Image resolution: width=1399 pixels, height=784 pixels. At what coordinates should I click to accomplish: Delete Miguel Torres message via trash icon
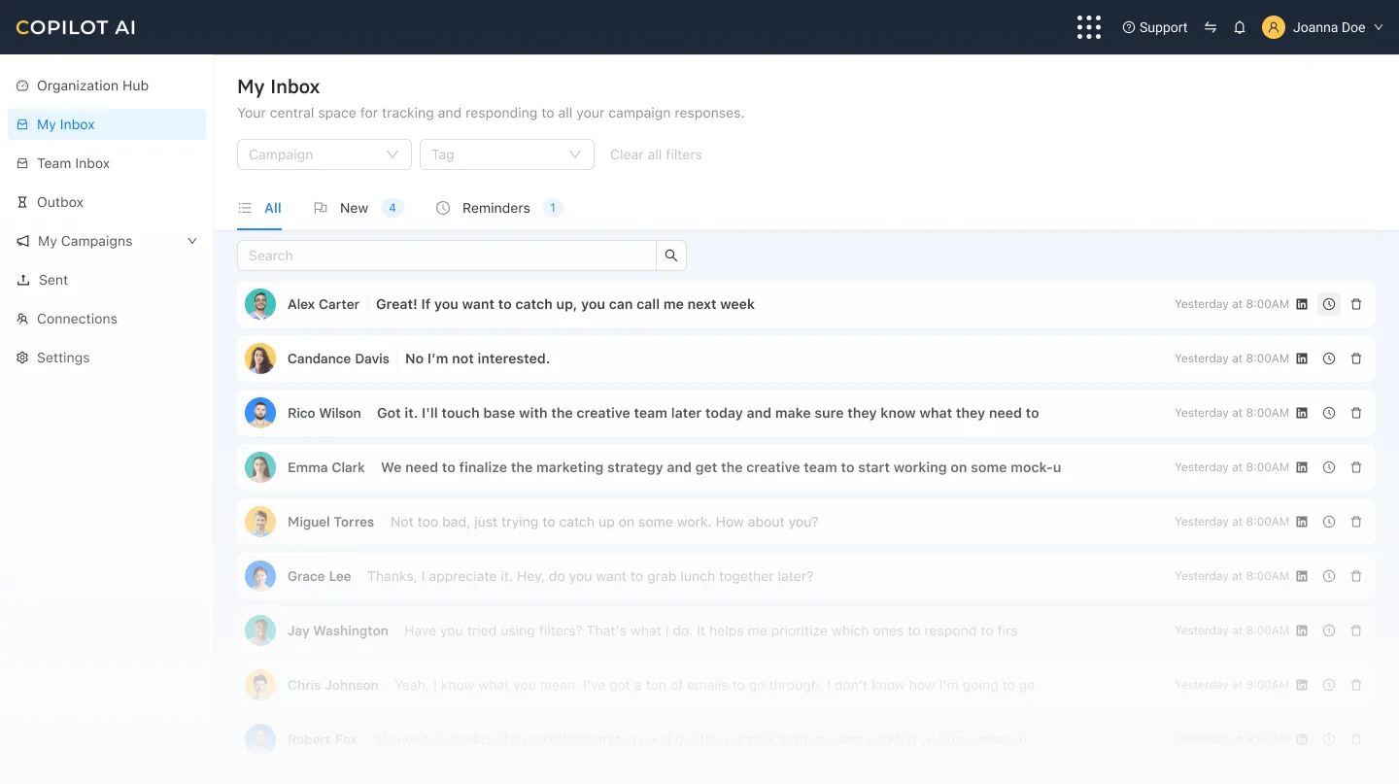1356,522
